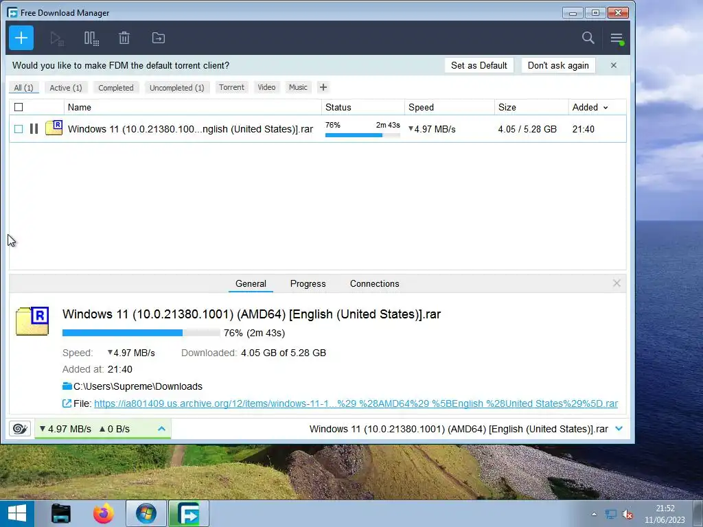Check the select-all checkbox in header
Image resolution: width=703 pixels, height=527 pixels.
tap(19, 107)
